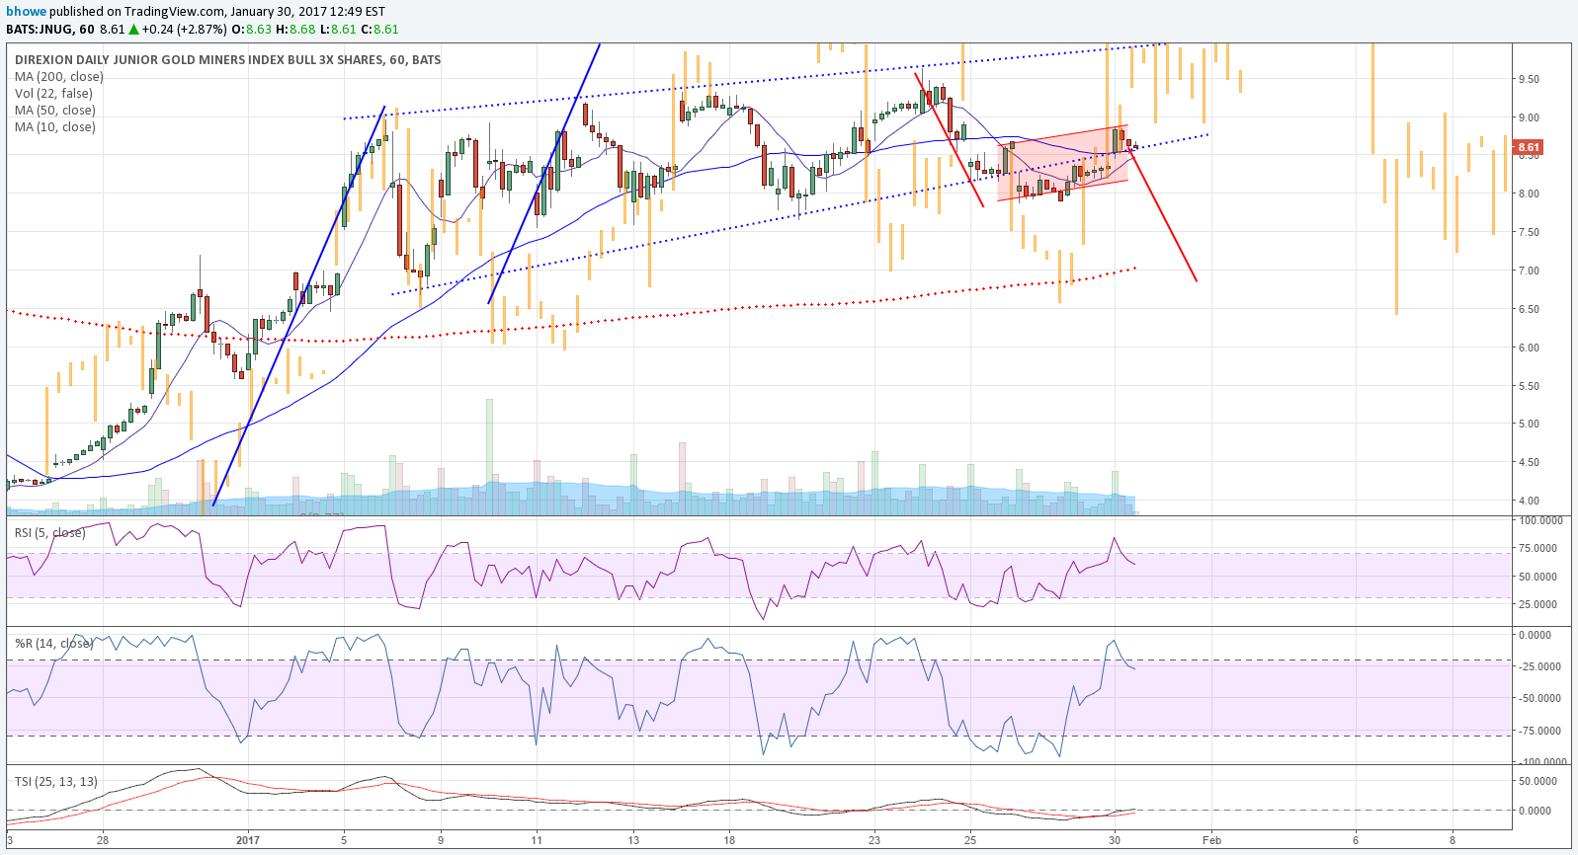Click the shaded red channel rectangle drawing
The image size is (1578, 855).
point(1063,163)
